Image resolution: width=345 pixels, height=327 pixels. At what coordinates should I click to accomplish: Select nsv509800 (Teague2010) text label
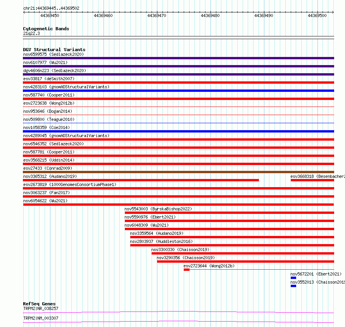click(49, 119)
